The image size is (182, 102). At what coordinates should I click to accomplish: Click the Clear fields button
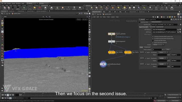click(x=168, y=49)
